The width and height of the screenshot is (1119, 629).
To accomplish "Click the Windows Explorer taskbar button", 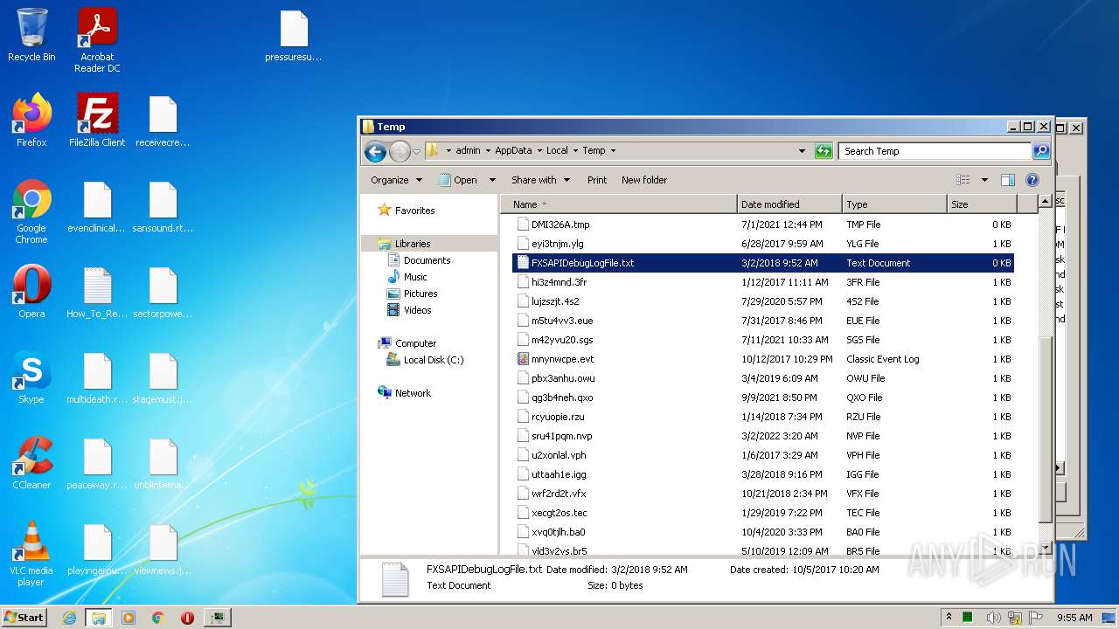I will tap(98, 618).
